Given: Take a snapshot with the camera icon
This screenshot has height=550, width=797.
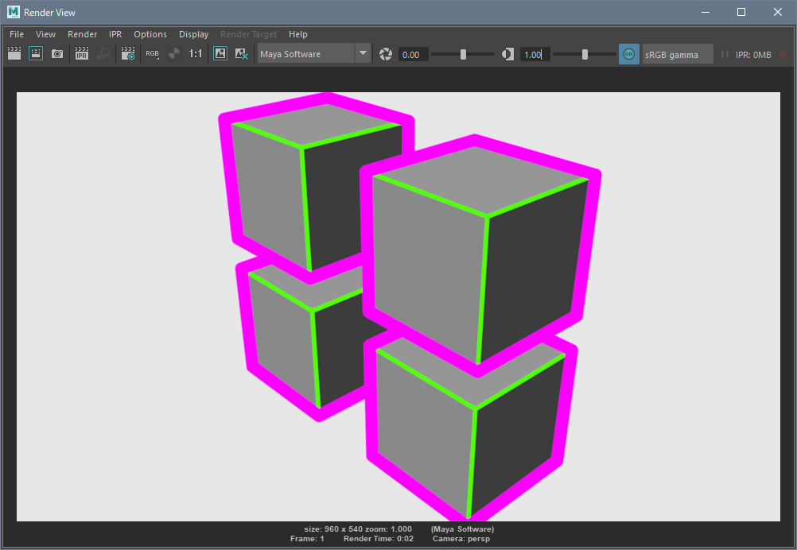Looking at the screenshot, I should pos(57,54).
